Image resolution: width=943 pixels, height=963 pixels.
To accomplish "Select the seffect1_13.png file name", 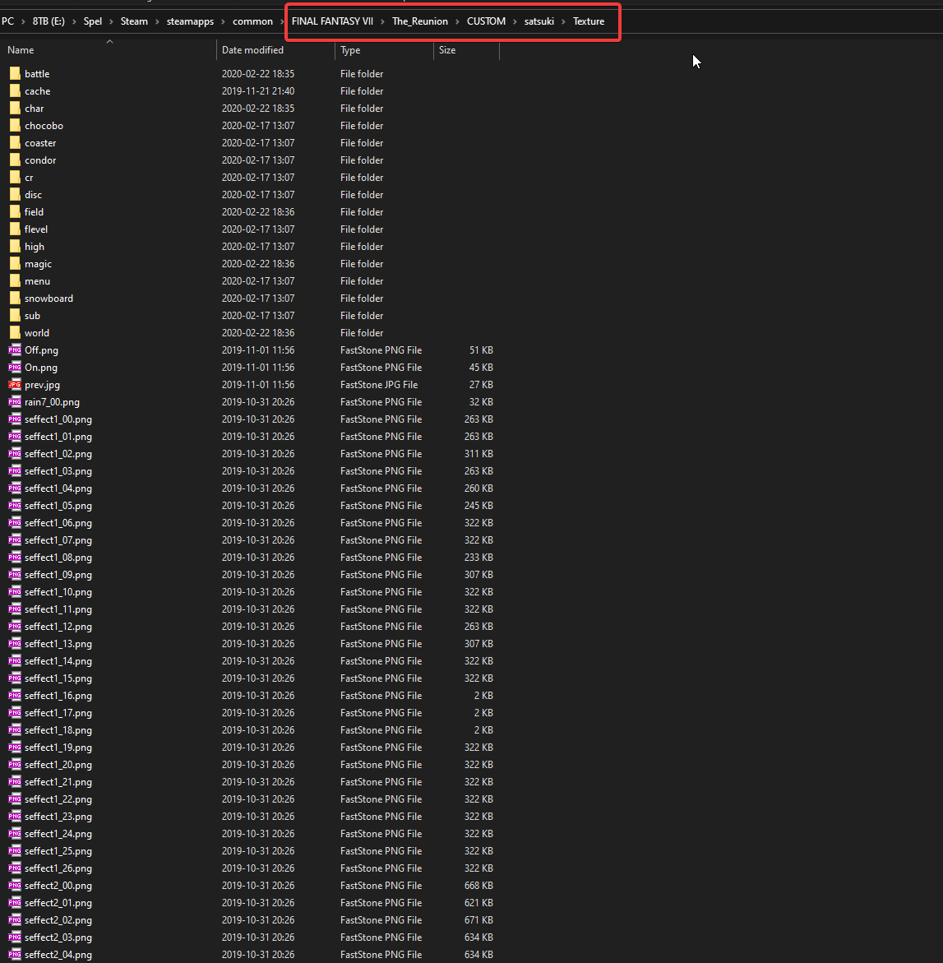I will pyautogui.click(x=58, y=644).
